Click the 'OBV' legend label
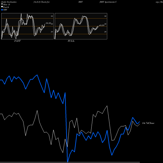 (5, 10)
